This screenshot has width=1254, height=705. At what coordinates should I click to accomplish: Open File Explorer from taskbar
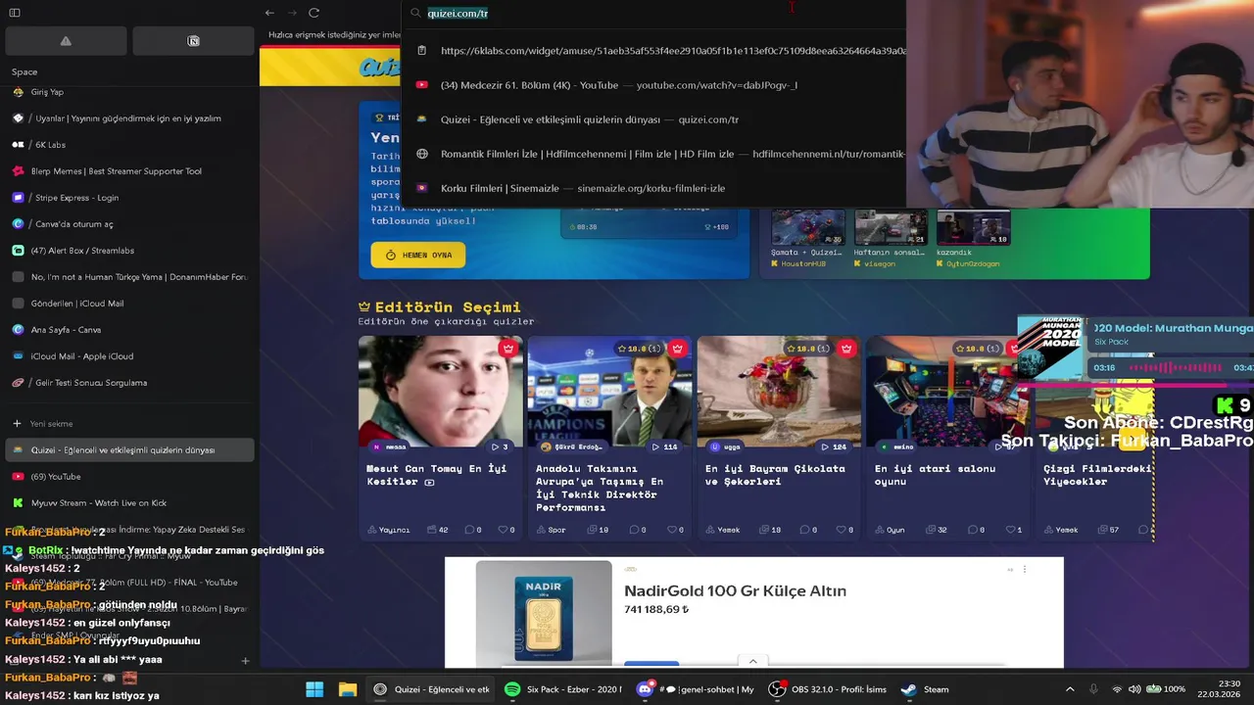pos(347,689)
